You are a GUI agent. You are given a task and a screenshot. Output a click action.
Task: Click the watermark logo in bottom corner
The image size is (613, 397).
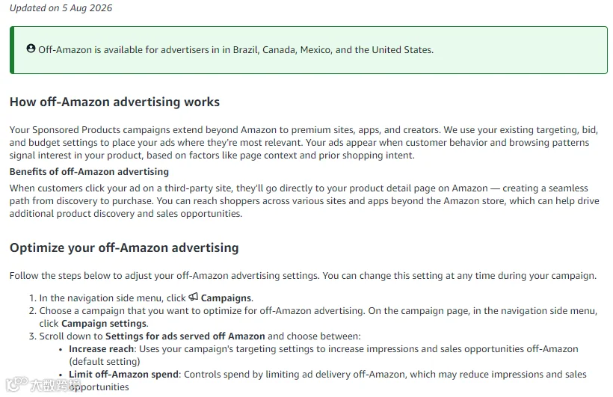tap(43, 385)
